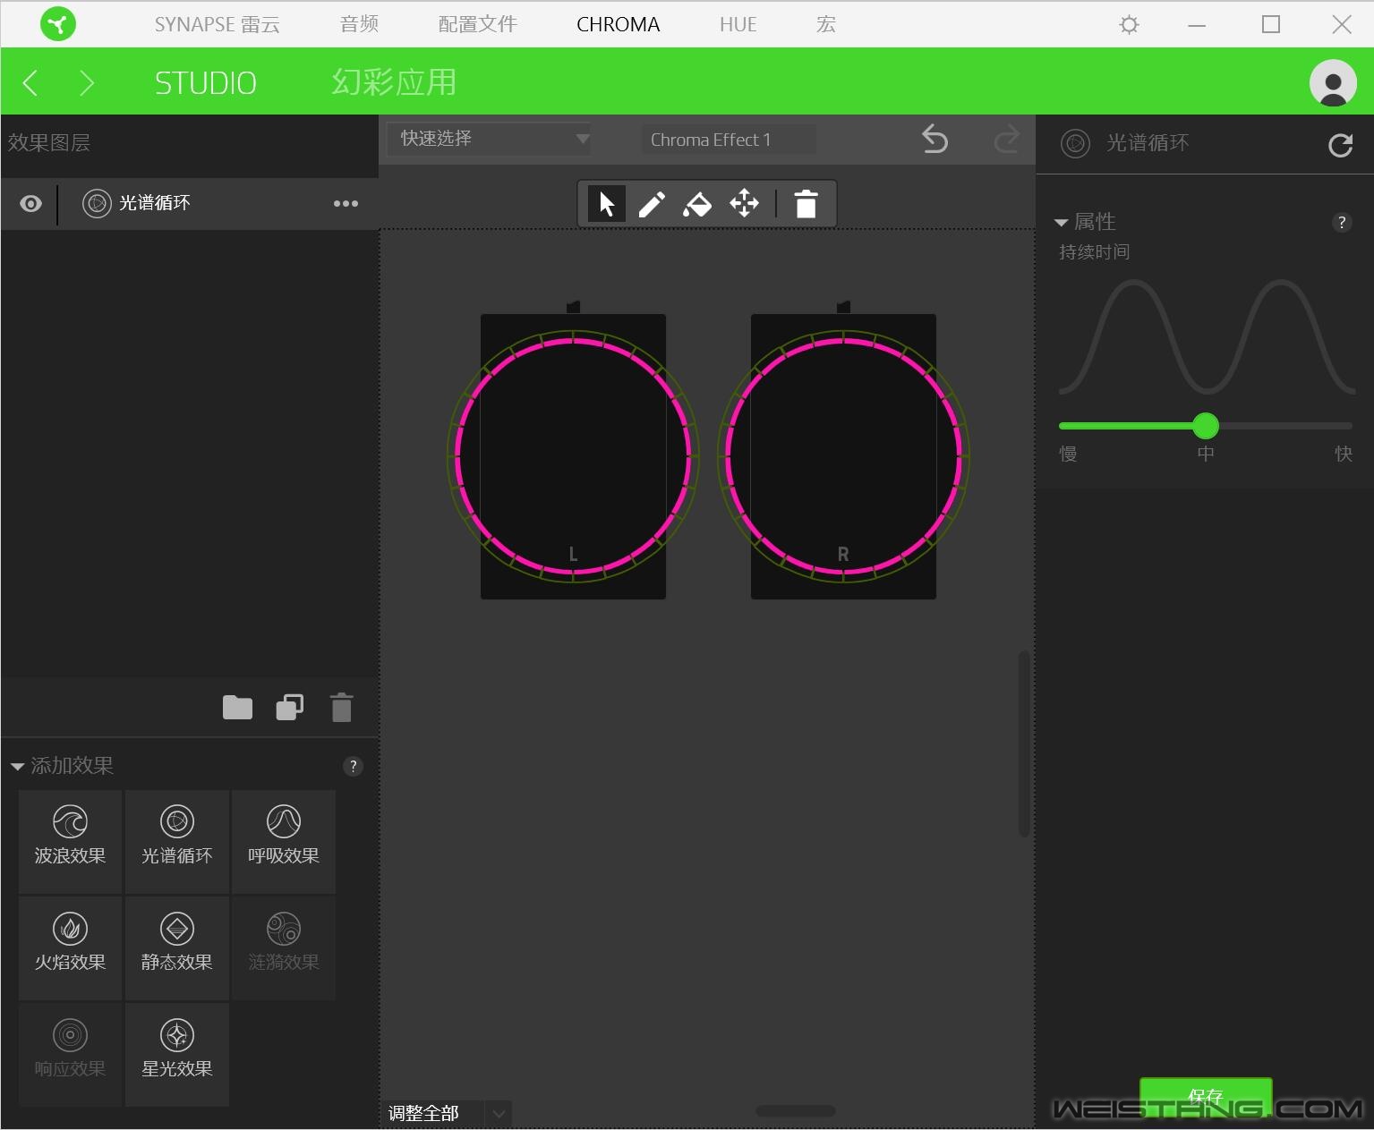Switch to SYNAPSE 雷云 tab

[x=218, y=24]
